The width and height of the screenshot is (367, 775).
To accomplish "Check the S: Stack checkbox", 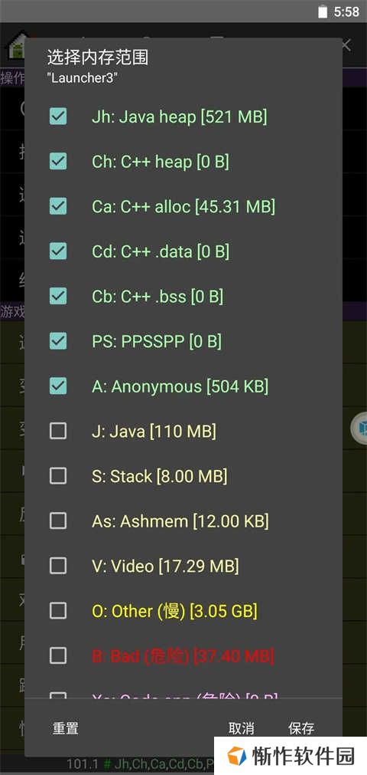I will point(58,476).
